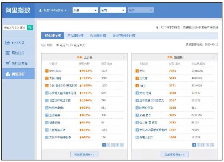
Task: Click keyword shirt 2020 in 上升榜
Action: (55, 71)
